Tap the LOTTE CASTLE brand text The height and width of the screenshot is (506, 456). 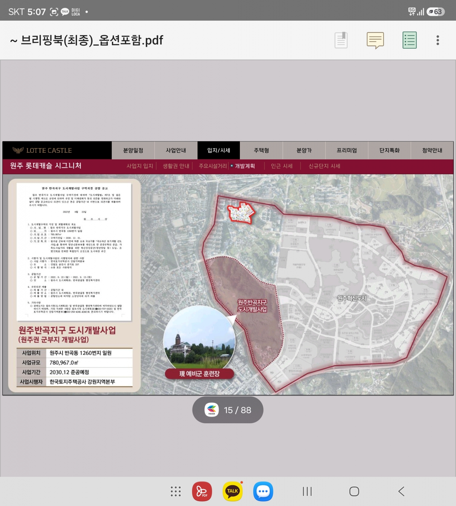pos(49,151)
